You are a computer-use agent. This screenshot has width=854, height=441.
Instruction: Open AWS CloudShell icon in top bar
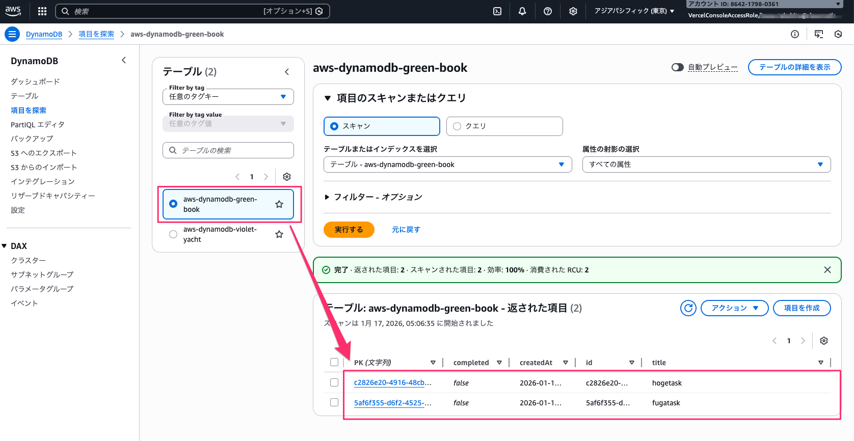497,11
